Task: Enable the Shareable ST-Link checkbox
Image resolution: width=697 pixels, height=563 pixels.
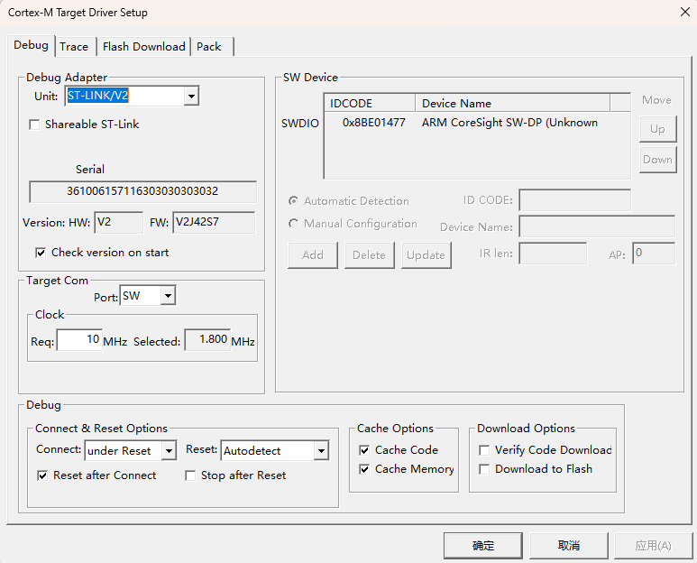Action: point(35,125)
